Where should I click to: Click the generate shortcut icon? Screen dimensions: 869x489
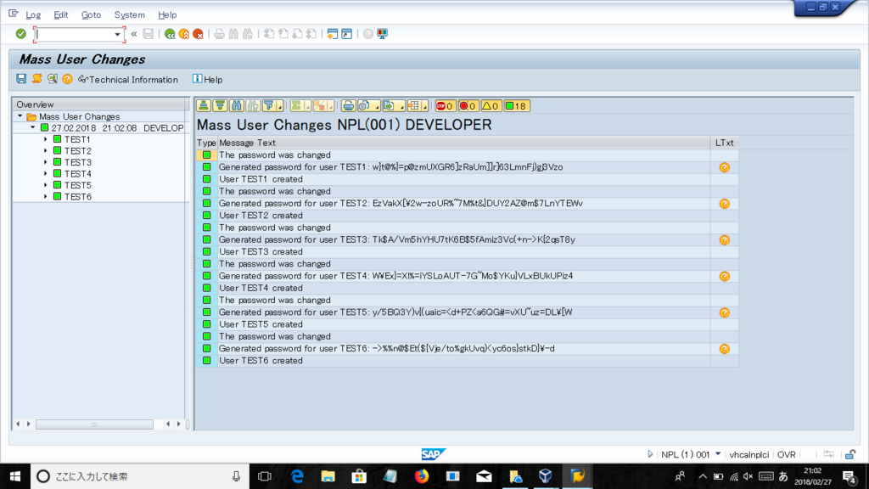[x=347, y=34]
